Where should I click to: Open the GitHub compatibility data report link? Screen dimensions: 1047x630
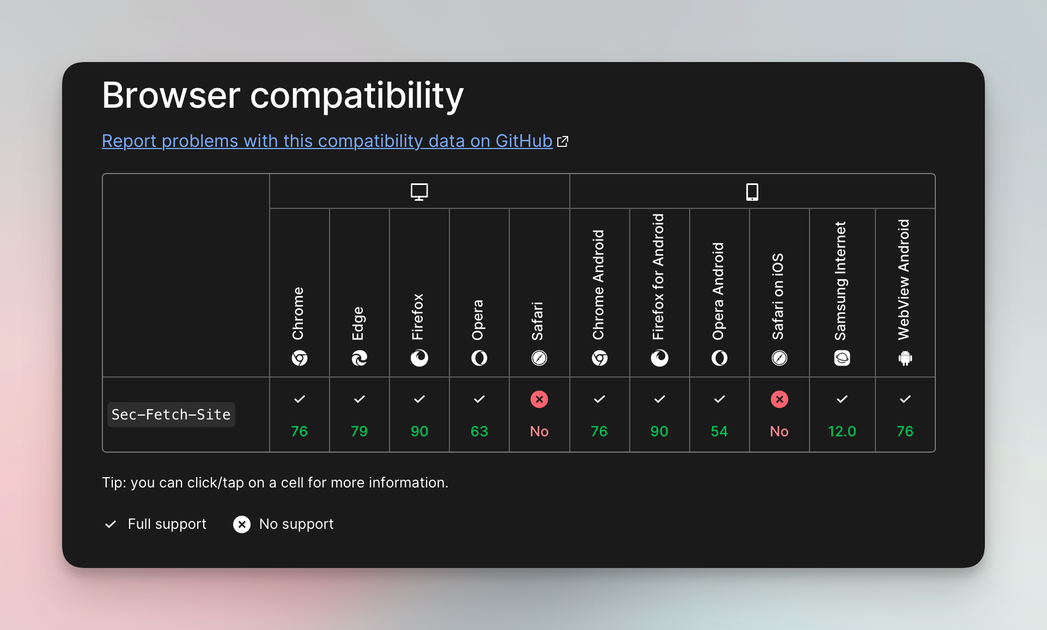tap(327, 141)
